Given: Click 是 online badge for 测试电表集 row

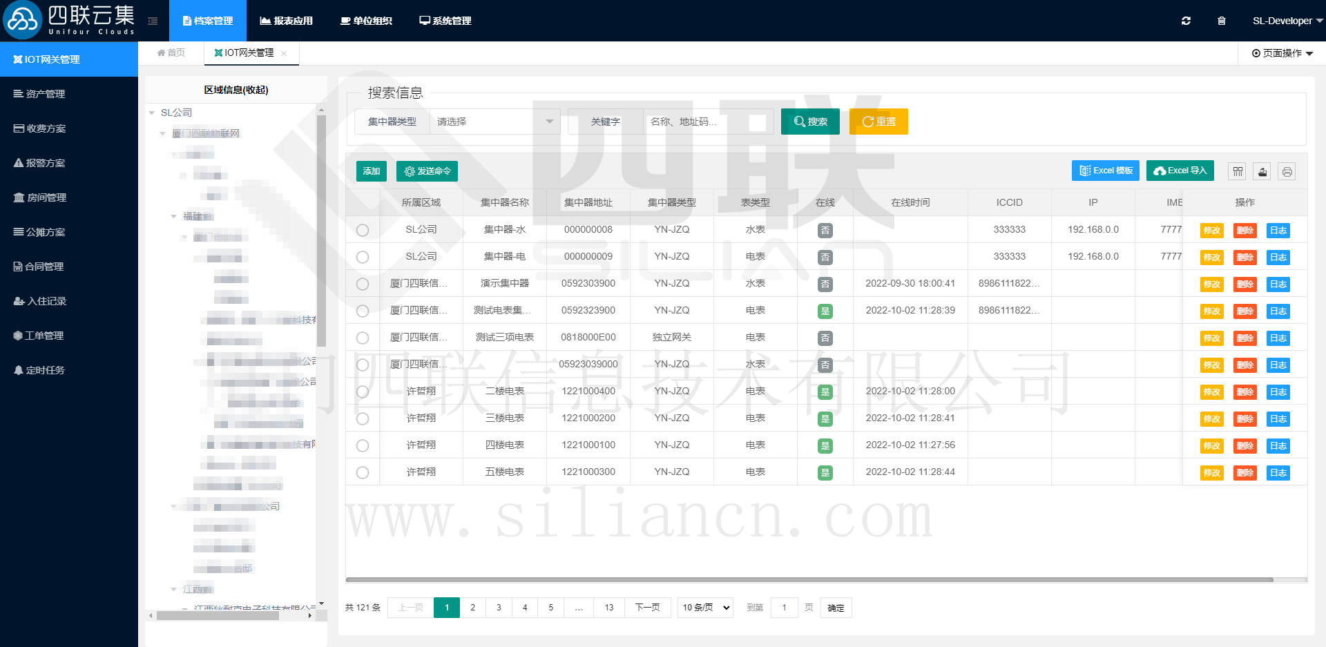Looking at the screenshot, I should tap(825, 311).
